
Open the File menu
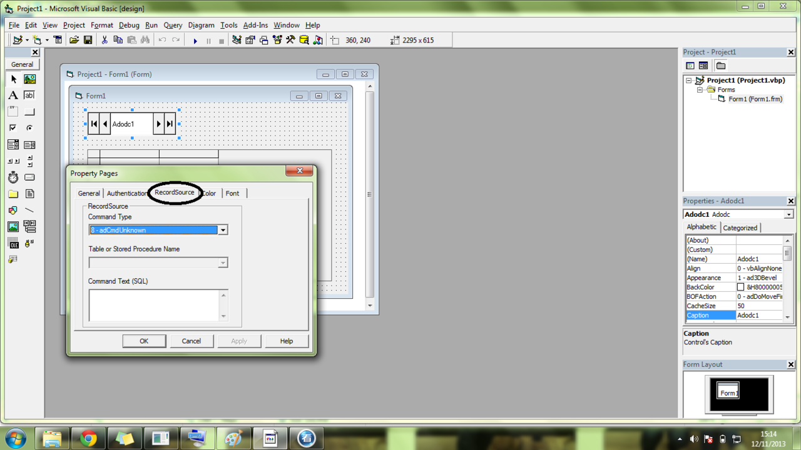point(14,25)
